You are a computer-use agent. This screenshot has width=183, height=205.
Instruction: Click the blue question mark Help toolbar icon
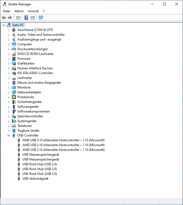[x=26, y=18]
